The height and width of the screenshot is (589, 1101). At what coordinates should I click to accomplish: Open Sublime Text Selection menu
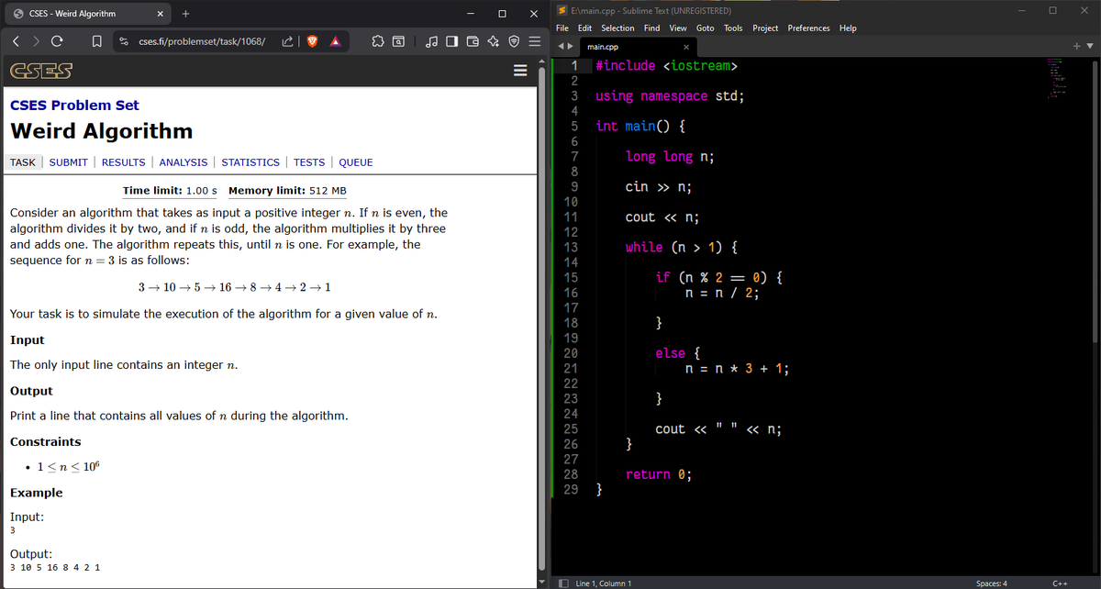(617, 28)
